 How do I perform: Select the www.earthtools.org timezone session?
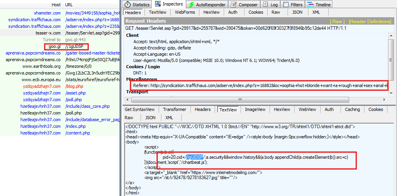coord(60,66)
